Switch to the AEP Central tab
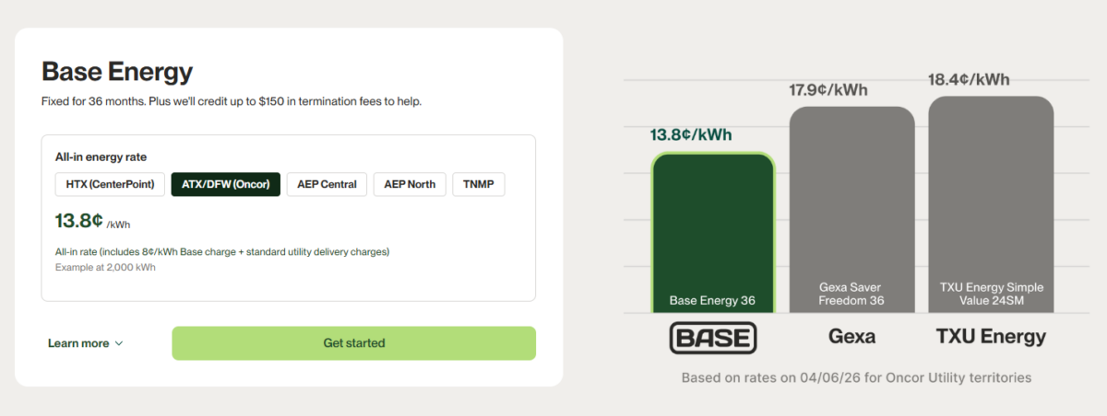 point(327,184)
